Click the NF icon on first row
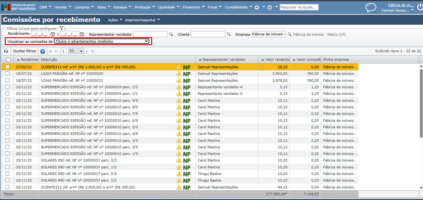Image resolution: width=423 pixels, height=200 pixels. [187, 67]
